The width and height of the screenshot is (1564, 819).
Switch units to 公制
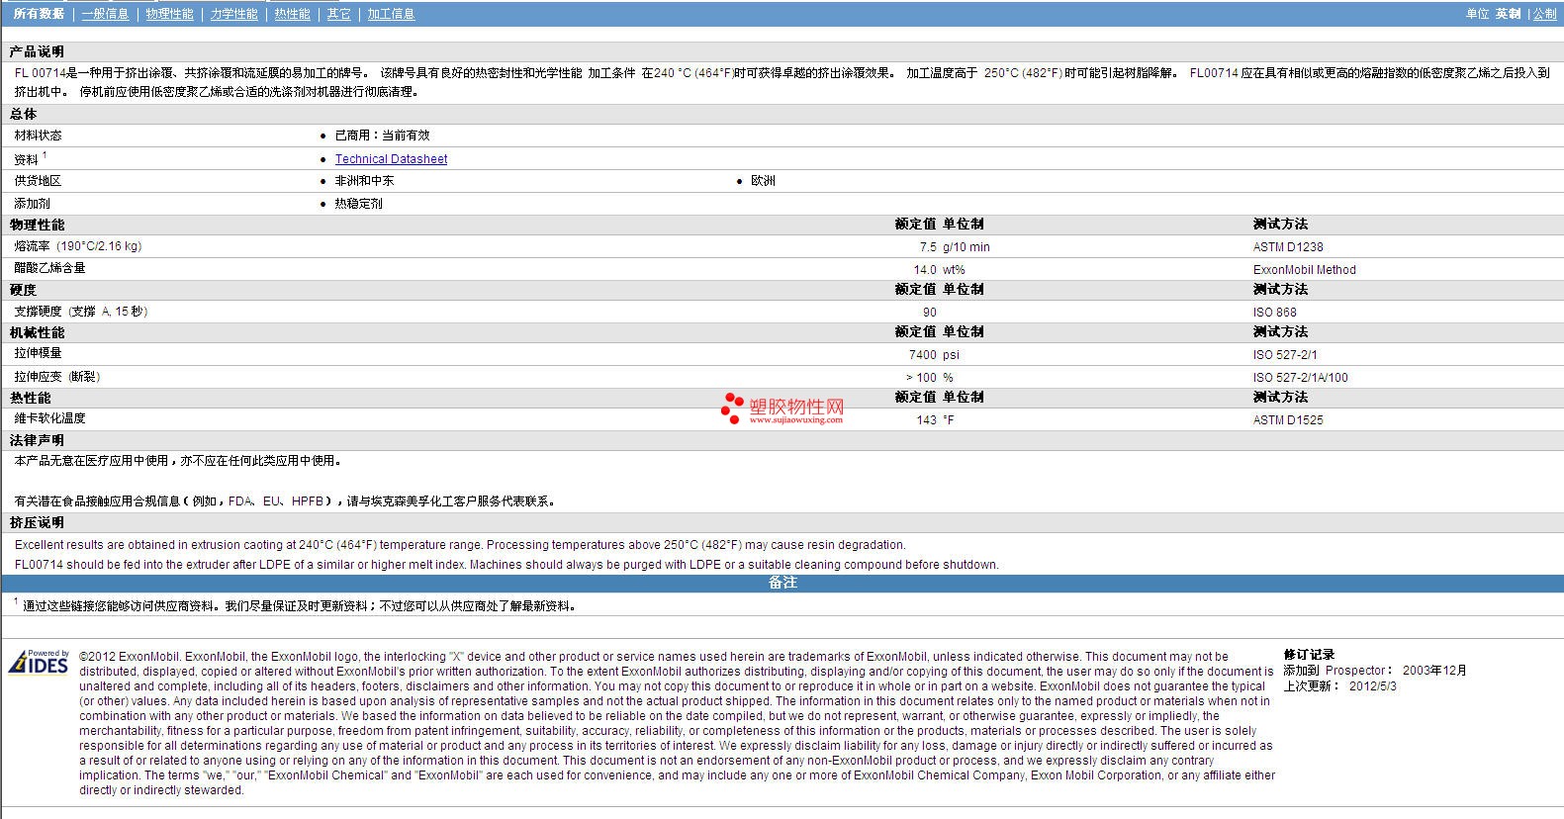point(1544,14)
